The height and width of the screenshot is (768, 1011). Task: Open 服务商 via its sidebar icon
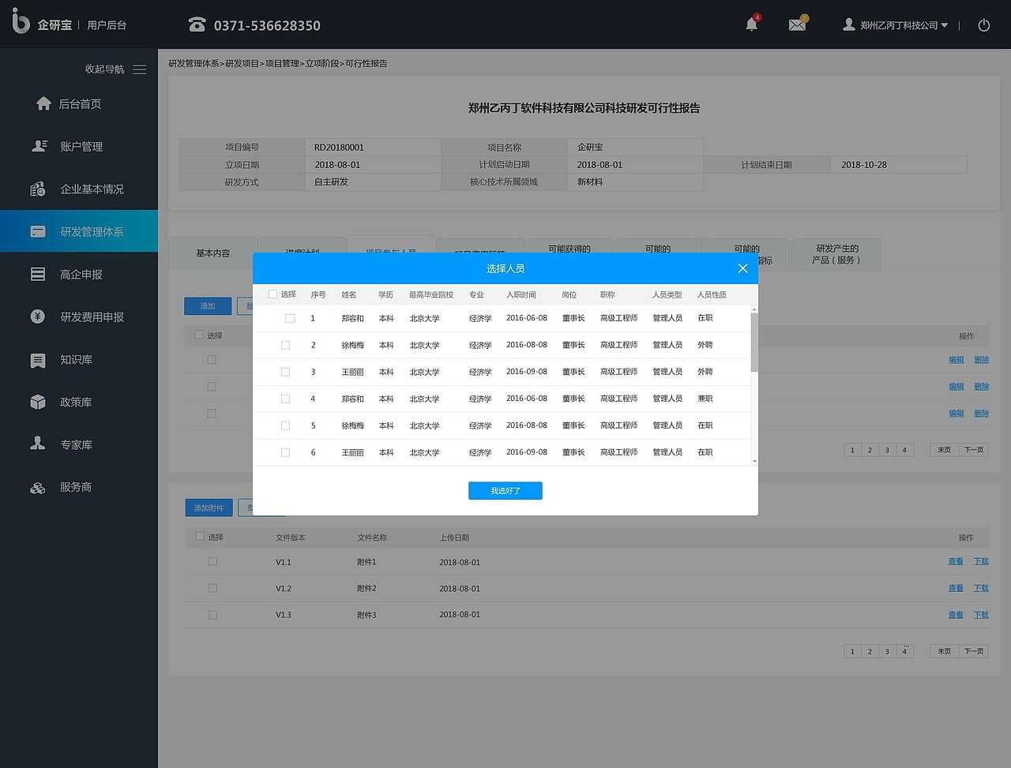coord(38,488)
